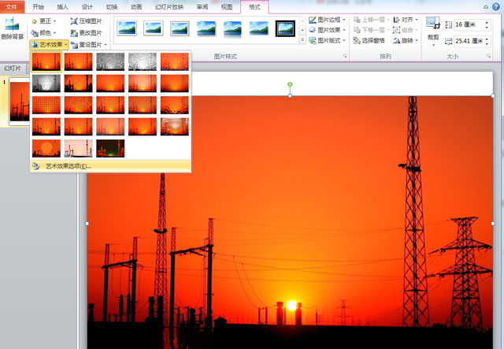Open the Picture Effects (图片效果) dropdown
The width and height of the screenshot is (504, 349).
point(327,30)
